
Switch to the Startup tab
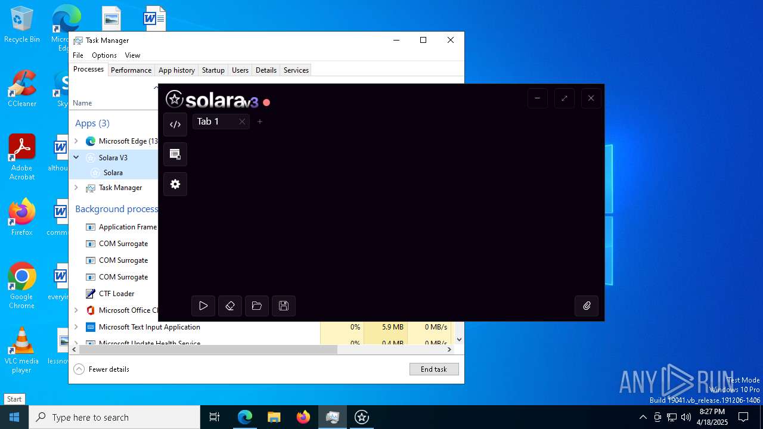[x=213, y=70]
